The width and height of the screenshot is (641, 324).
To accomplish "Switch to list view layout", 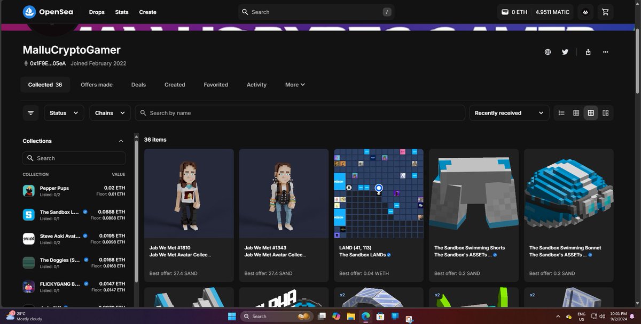I will click(561, 113).
